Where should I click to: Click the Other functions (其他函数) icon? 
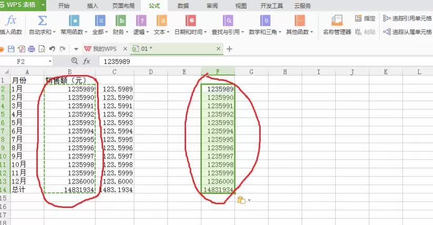tap(300, 21)
